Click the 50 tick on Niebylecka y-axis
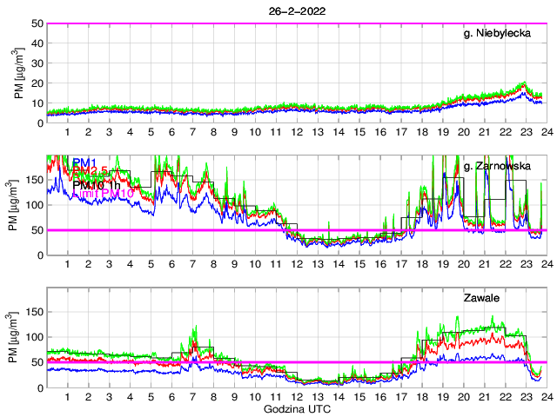This screenshot has height=417, width=557. (x=37, y=23)
